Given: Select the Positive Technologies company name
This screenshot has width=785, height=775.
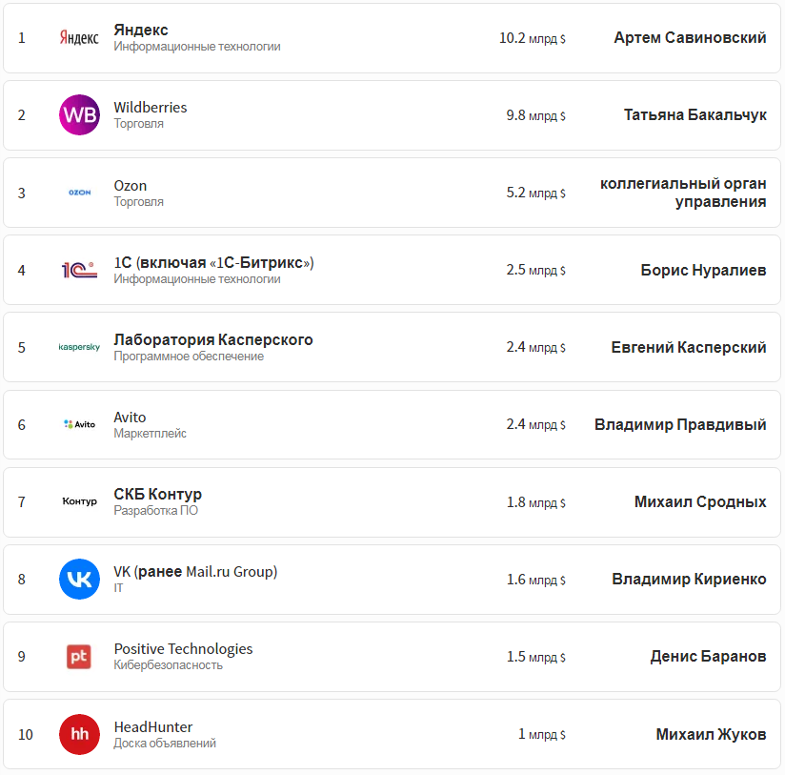Looking at the screenshot, I should [183, 649].
